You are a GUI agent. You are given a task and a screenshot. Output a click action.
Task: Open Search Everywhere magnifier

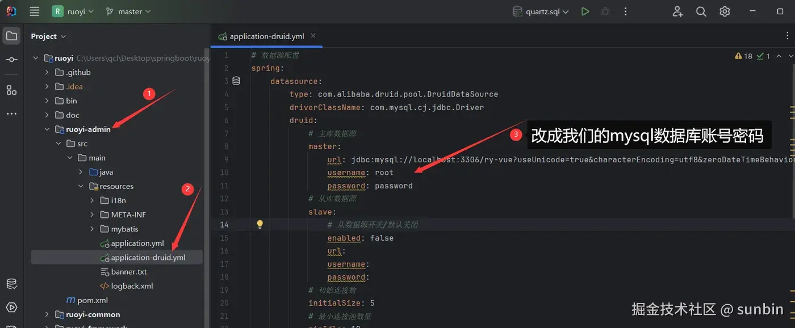pyautogui.click(x=701, y=11)
